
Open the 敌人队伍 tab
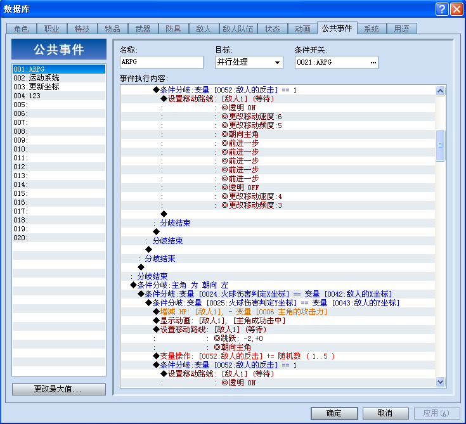tap(238, 29)
